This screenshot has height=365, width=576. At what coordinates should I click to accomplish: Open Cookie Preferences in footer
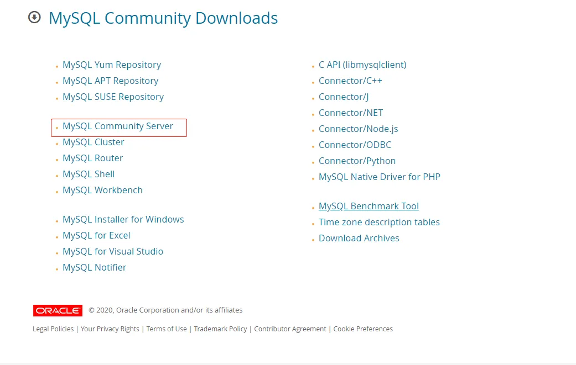(363, 329)
